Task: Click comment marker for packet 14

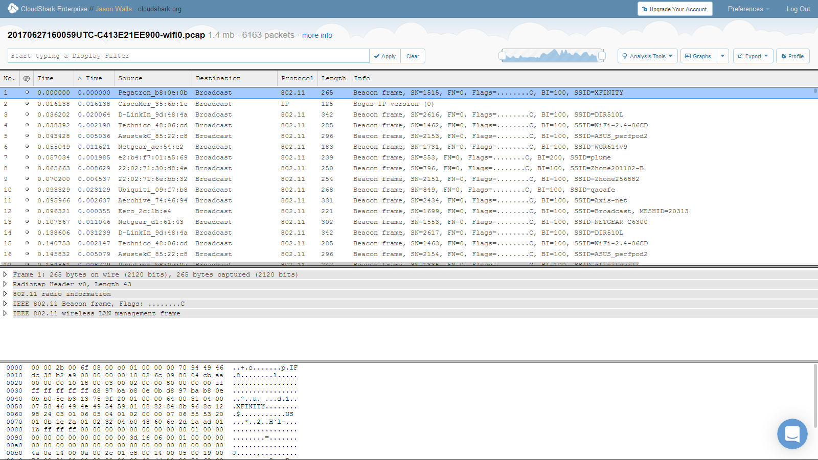Action: 27,233
